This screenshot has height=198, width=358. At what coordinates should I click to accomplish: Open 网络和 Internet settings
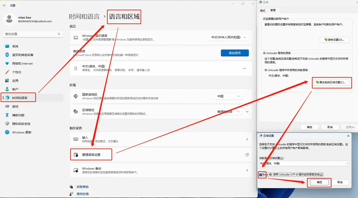(x=22, y=64)
